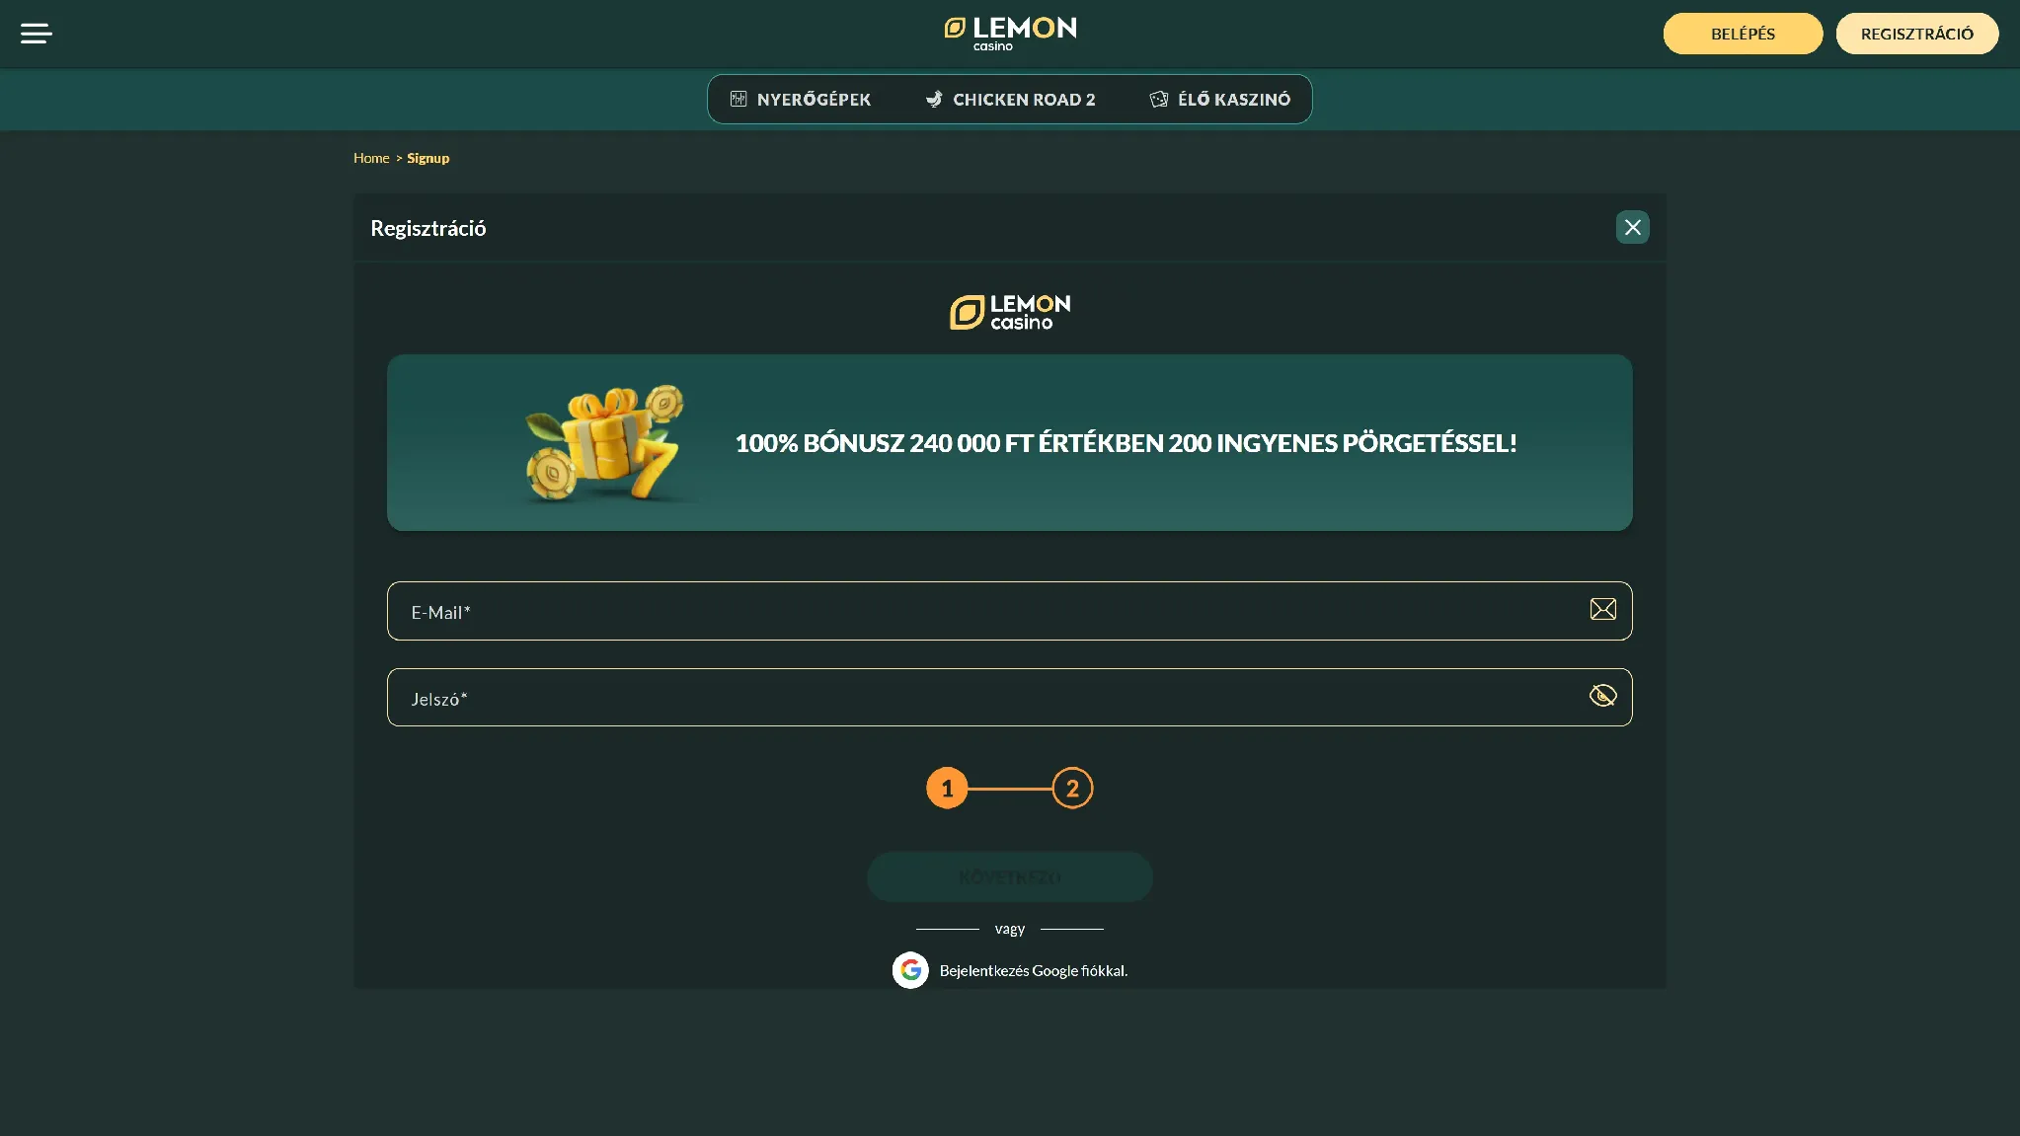Viewport: 2020px width, 1136px height.
Task: Click the Google logo icon
Action: tap(910, 970)
